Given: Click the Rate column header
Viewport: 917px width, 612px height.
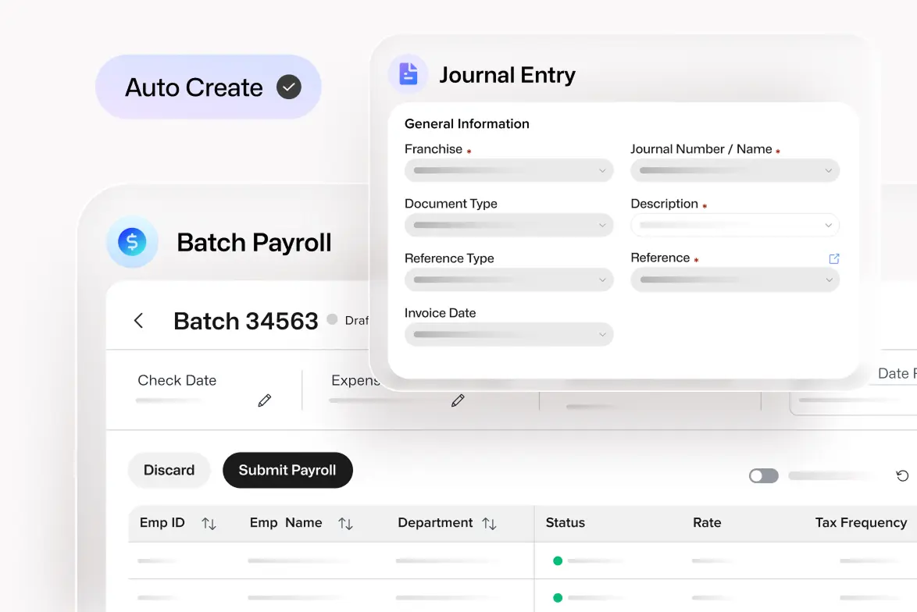Looking at the screenshot, I should click(x=706, y=522).
